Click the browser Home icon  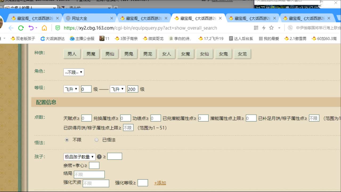click(44, 28)
